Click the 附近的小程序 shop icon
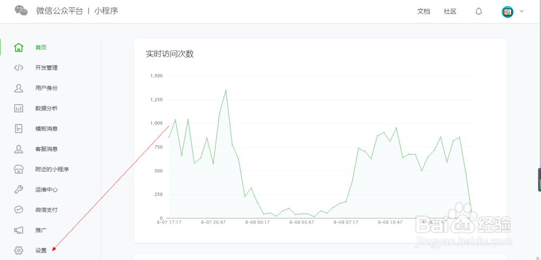This screenshot has width=541, height=260. click(x=18, y=169)
